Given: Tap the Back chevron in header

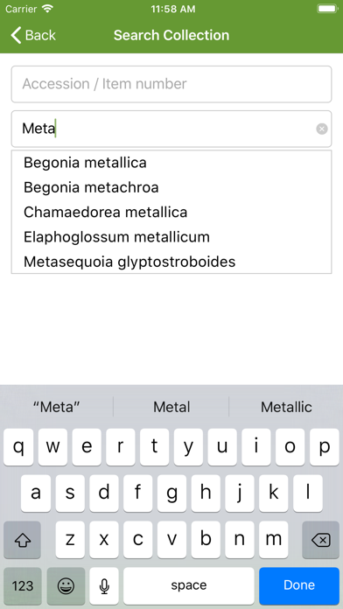Looking at the screenshot, I should [16, 35].
